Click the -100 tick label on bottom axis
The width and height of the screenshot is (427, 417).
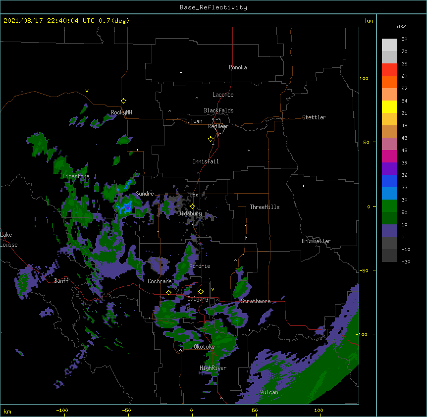62,410
